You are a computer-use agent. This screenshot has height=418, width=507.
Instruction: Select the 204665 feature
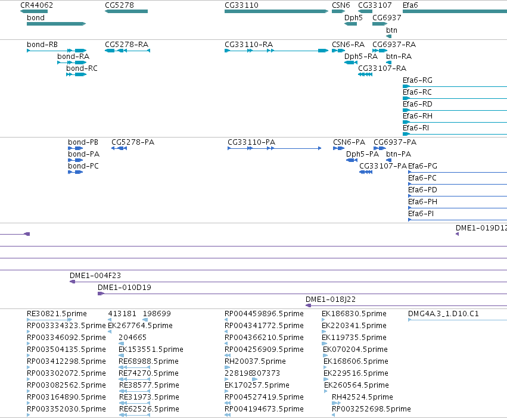[122, 344]
